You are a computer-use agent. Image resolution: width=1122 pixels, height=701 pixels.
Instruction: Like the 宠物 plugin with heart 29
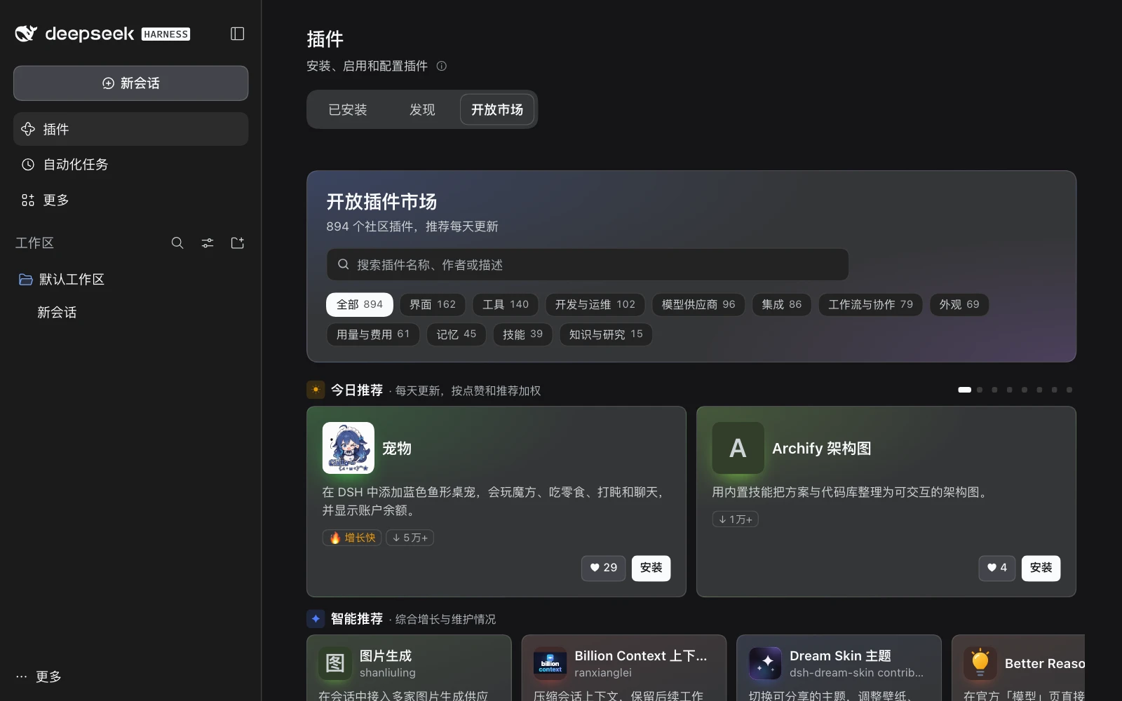click(x=603, y=568)
